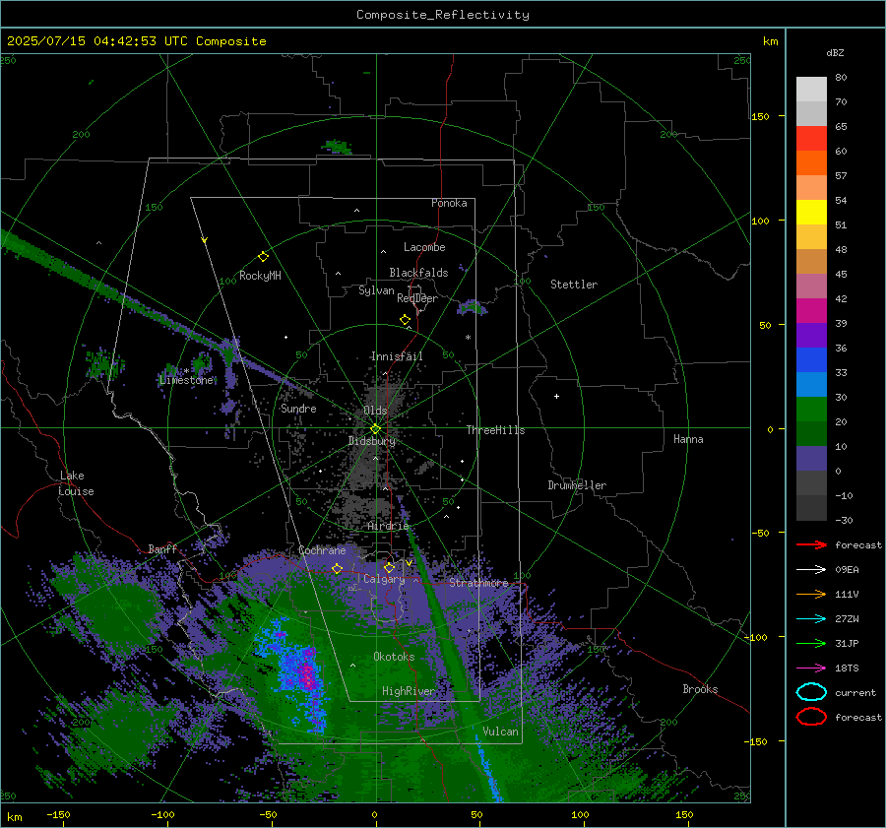The image size is (886, 828).
Task: Select the yellow diamond marker below RedDeer
Action: tap(406, 320)
